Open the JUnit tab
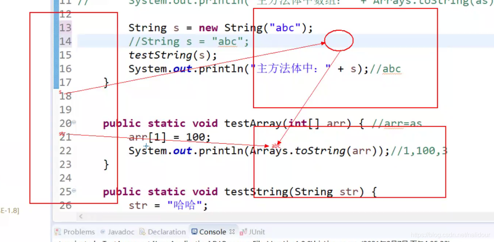 pyautogui.click(x=253, y=232)
